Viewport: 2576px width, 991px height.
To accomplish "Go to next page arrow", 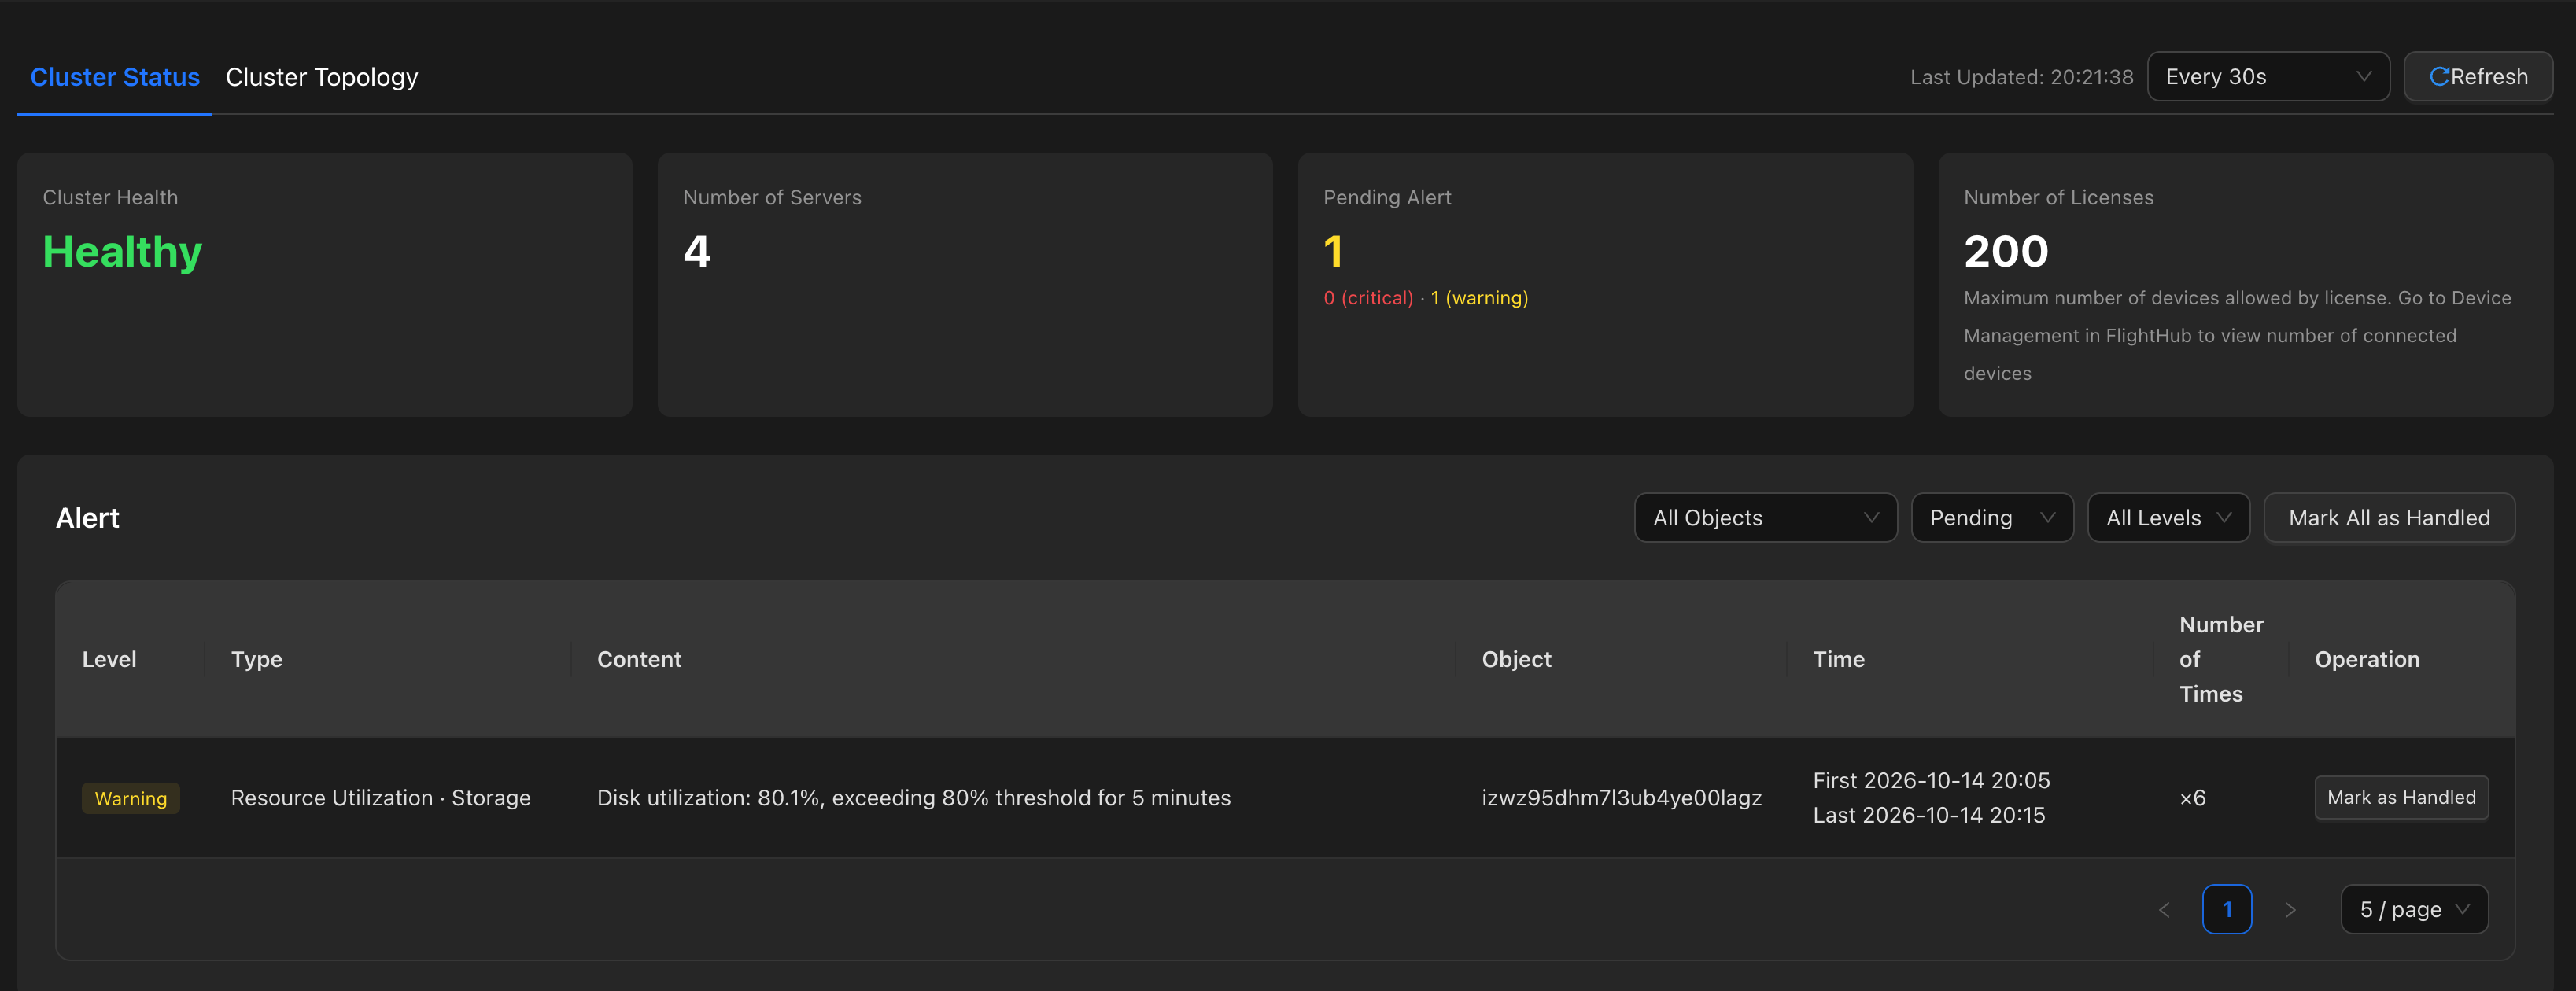I will coord(2290,910).
